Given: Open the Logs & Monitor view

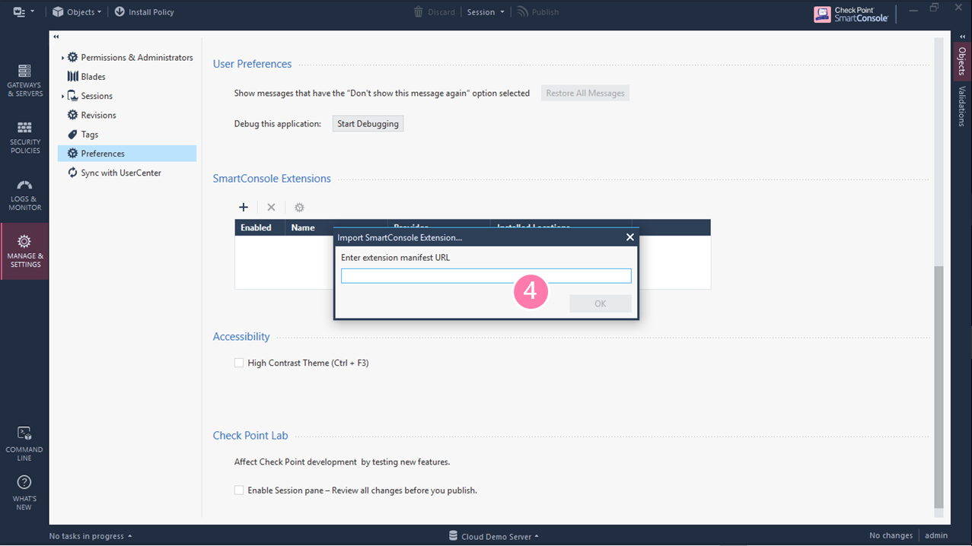Looking at the screenshot, I should click(24, 195).
